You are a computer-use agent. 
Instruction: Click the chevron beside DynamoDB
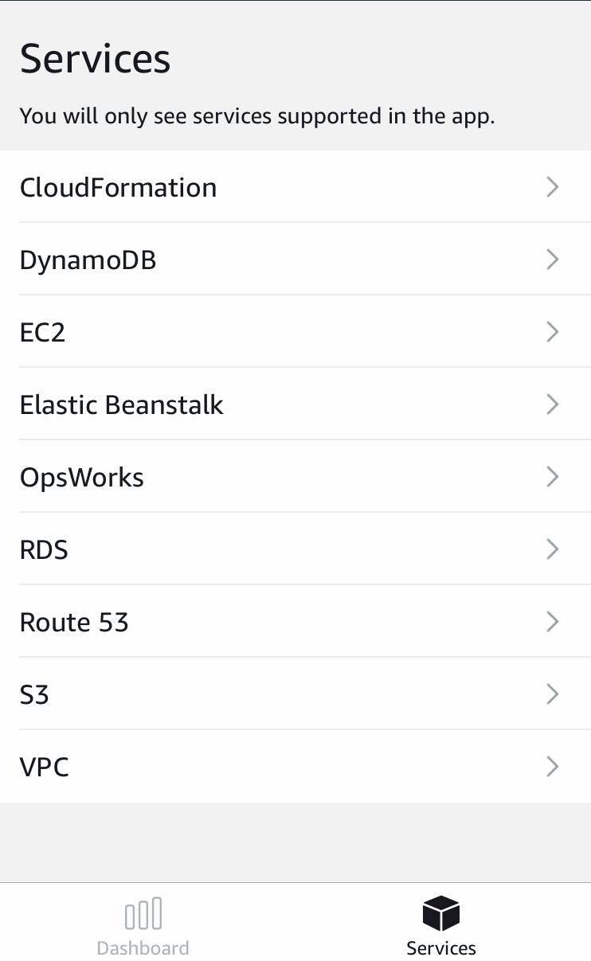tap(552, 260)
